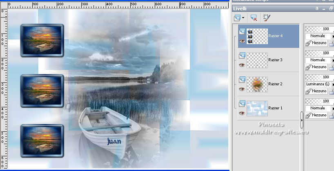Image resolution: width=334 pixels, height=171 pixels.
Task: Click the bottom framed sunset thumbnail on canvas
Action: (42, 141)
